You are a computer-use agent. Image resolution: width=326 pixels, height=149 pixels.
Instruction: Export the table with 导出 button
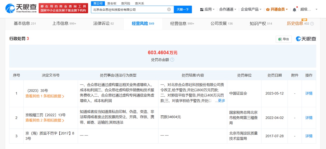pyautogui.click(x=284, y=39)
